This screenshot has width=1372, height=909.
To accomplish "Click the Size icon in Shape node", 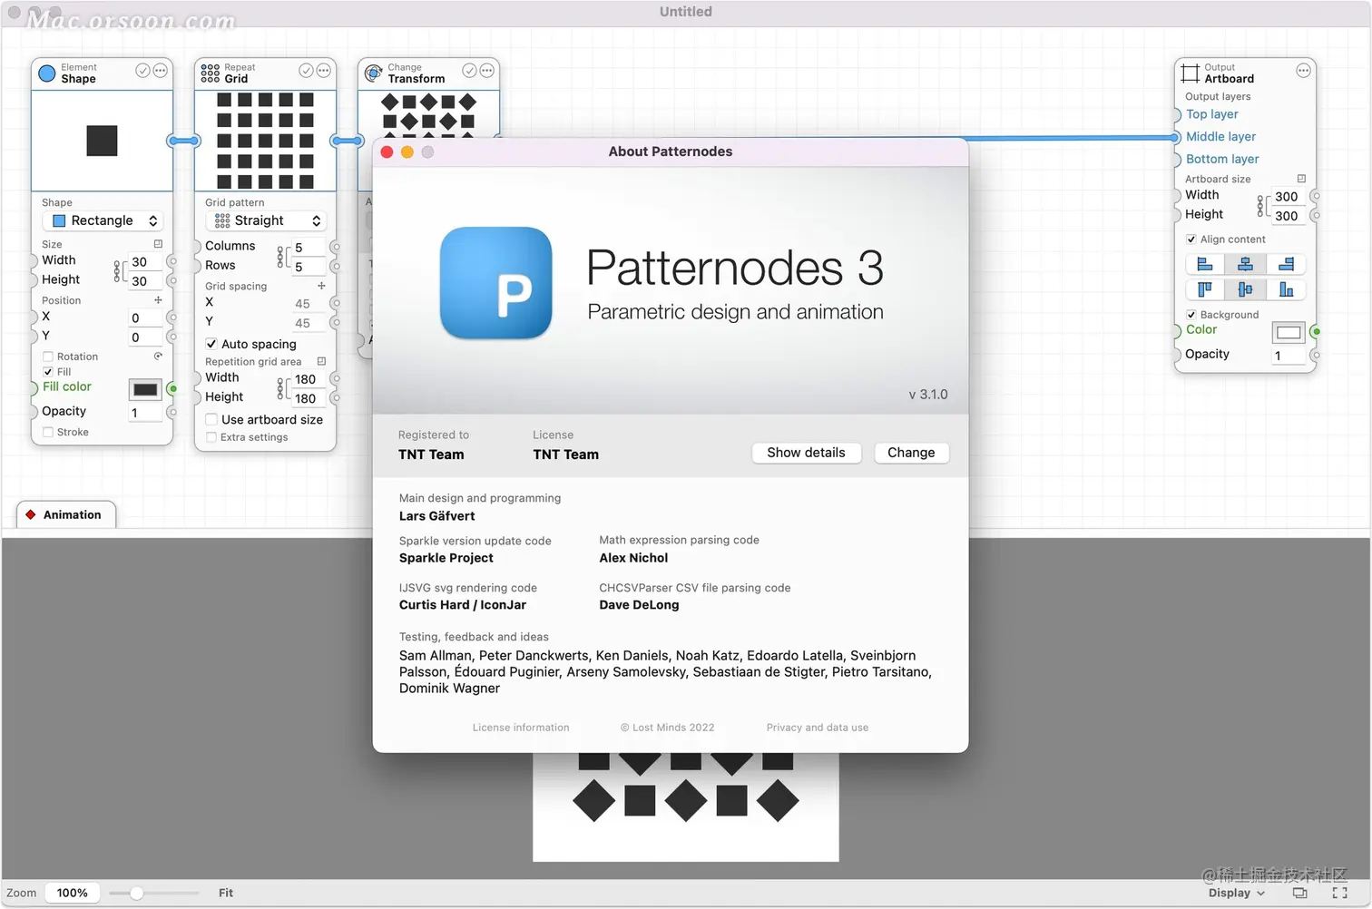I will pyautogui.click(x=158, y=244).
